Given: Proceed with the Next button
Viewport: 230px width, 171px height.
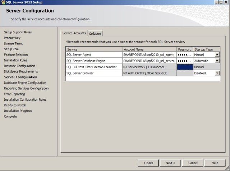Looking at the screenshot, I should (x=170, y=163).
